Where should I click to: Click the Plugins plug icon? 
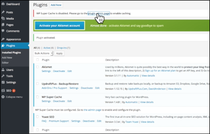pos(3,46)
